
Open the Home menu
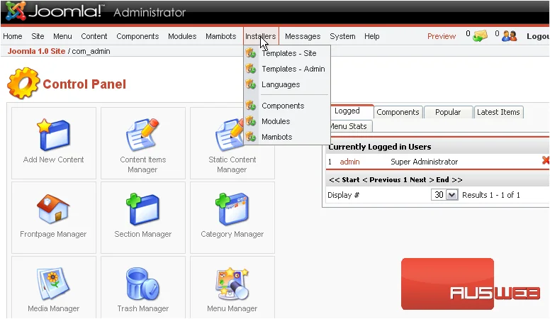tap(13, 36)
